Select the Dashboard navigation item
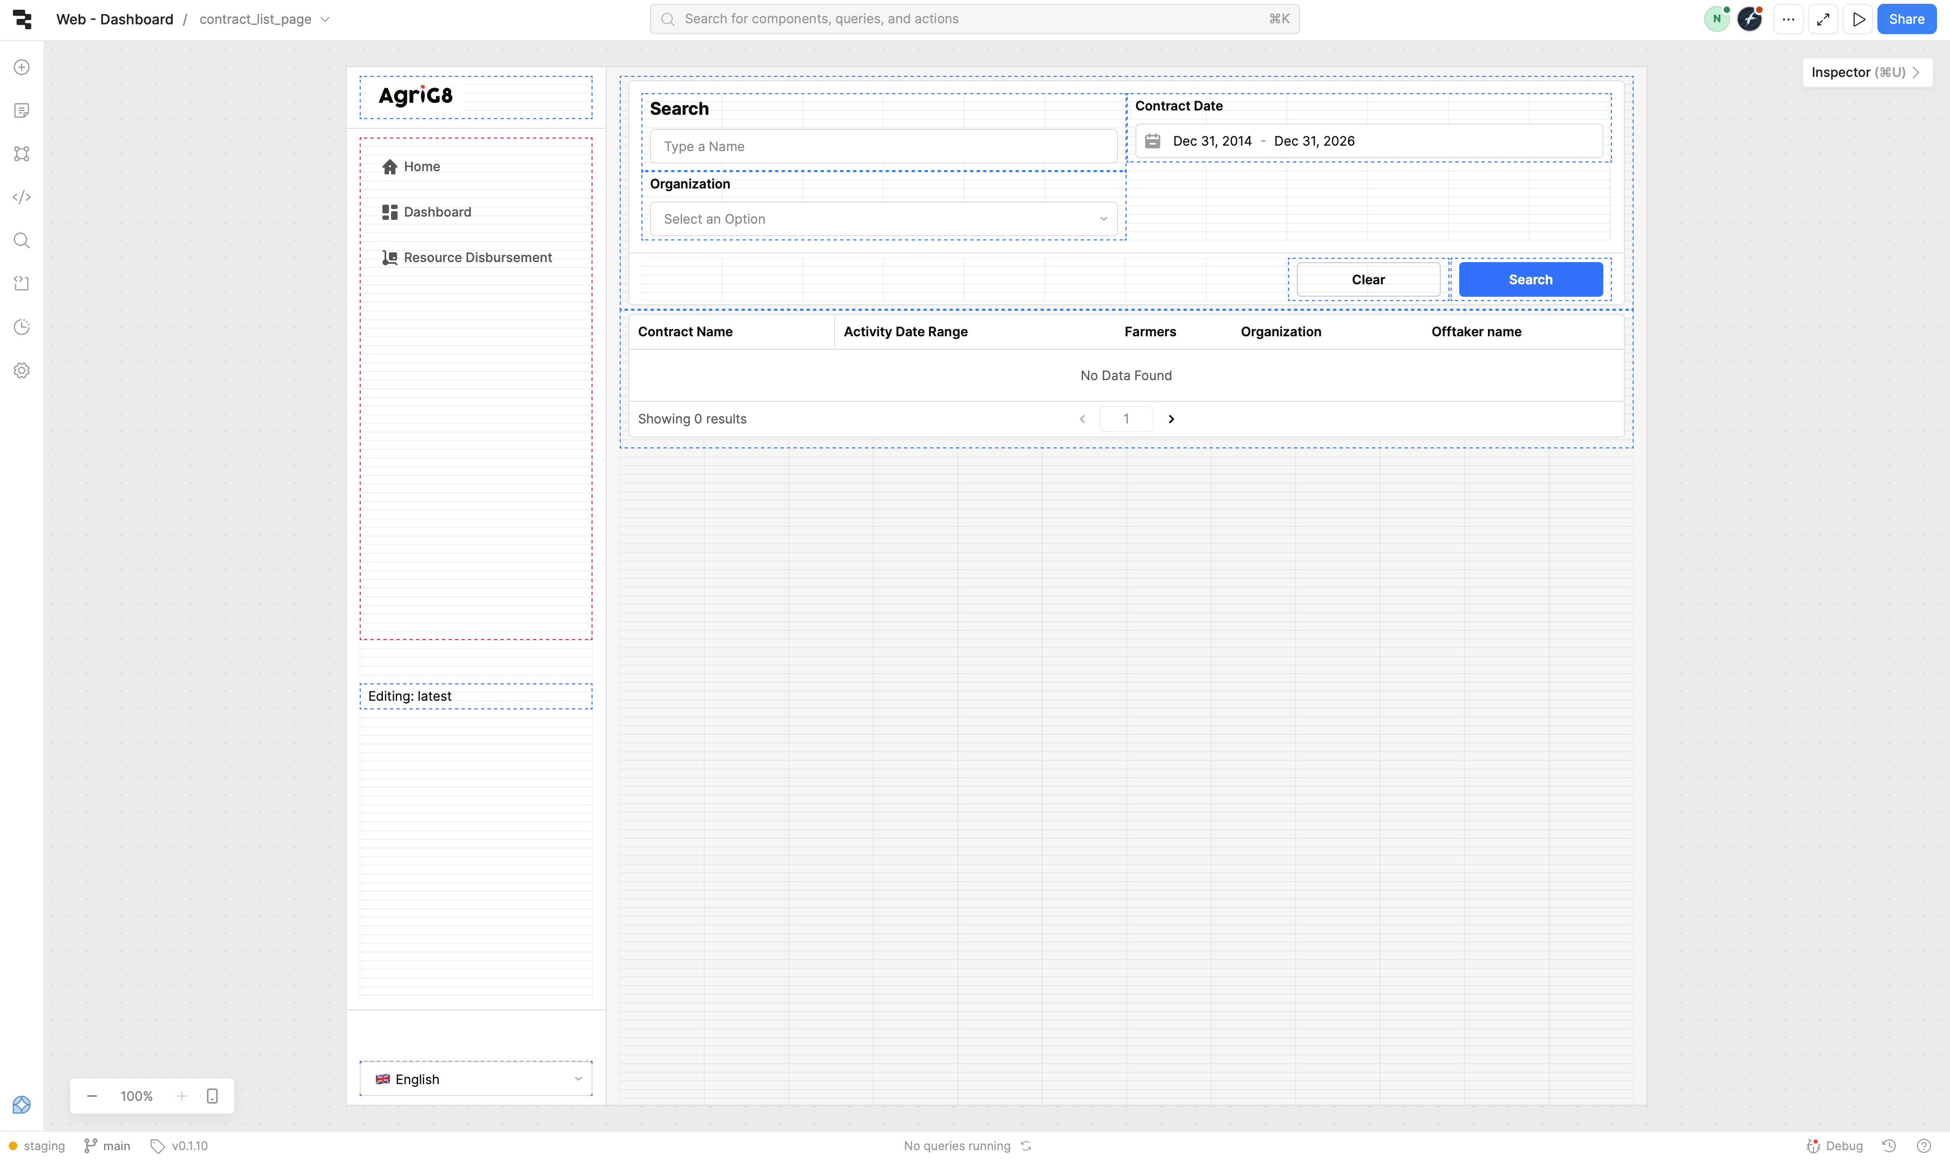This screenshot has height=1161, width=1950. pos(437,212)
